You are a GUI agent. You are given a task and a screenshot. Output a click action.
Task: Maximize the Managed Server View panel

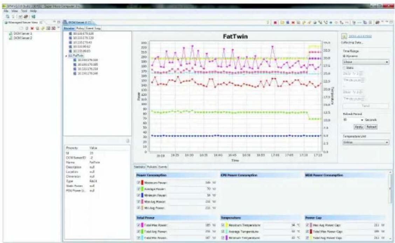(x=58, y=22)
